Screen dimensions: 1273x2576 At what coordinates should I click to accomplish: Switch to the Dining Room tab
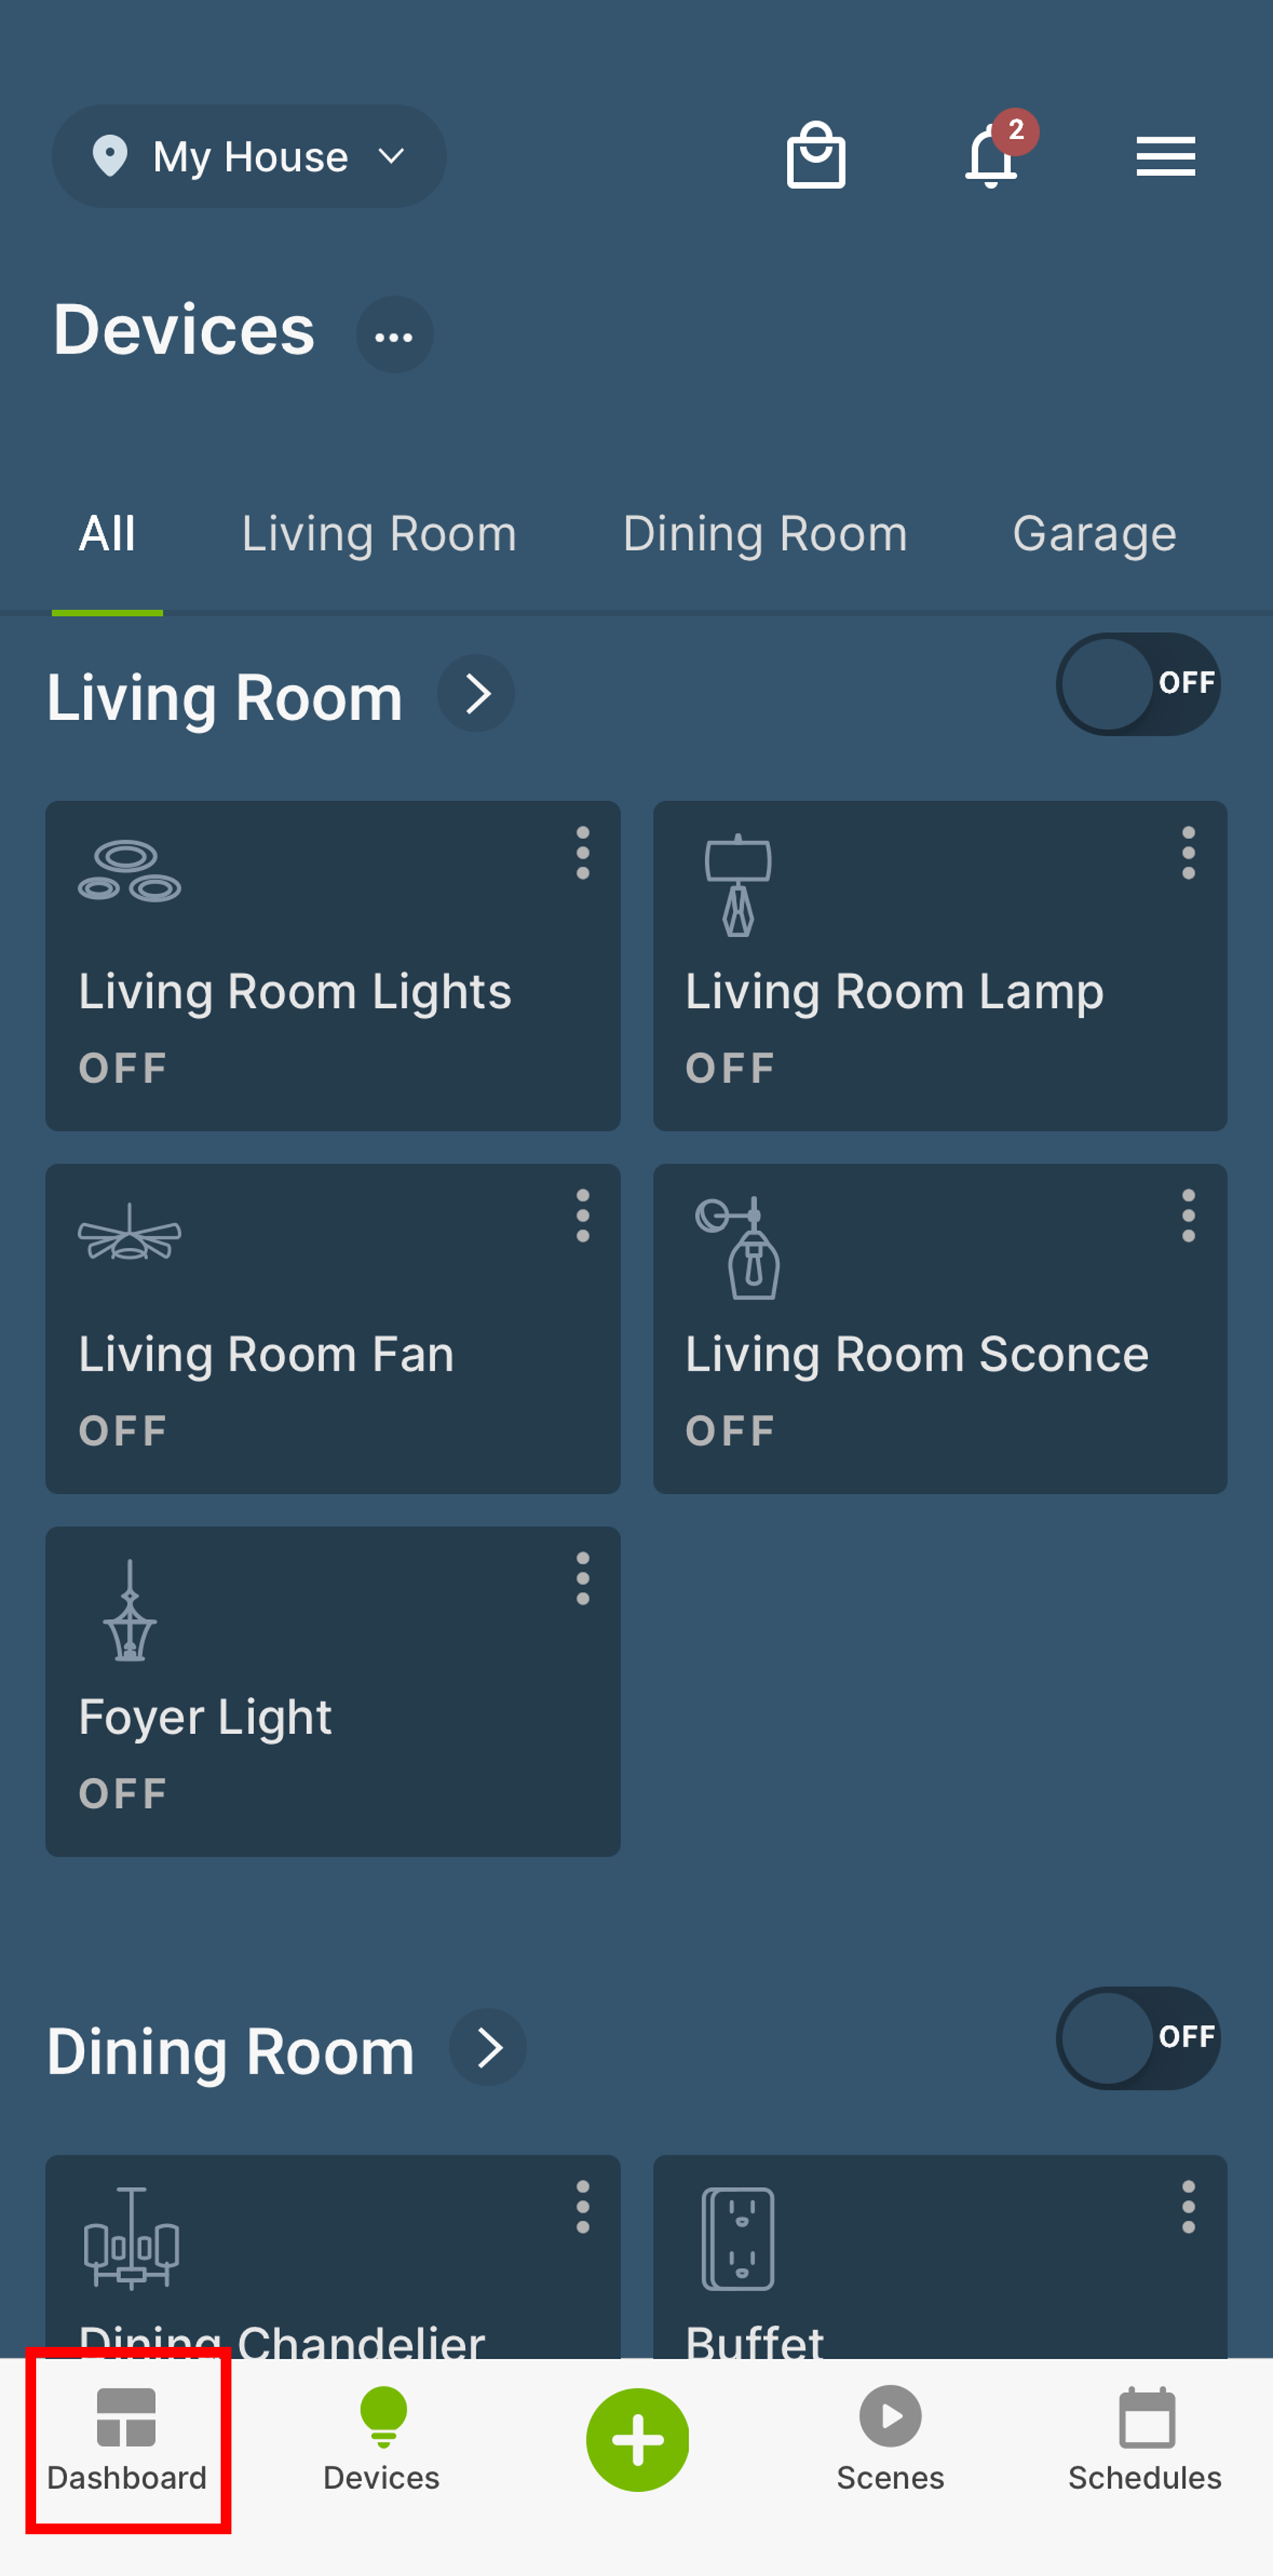pos(765,534)
